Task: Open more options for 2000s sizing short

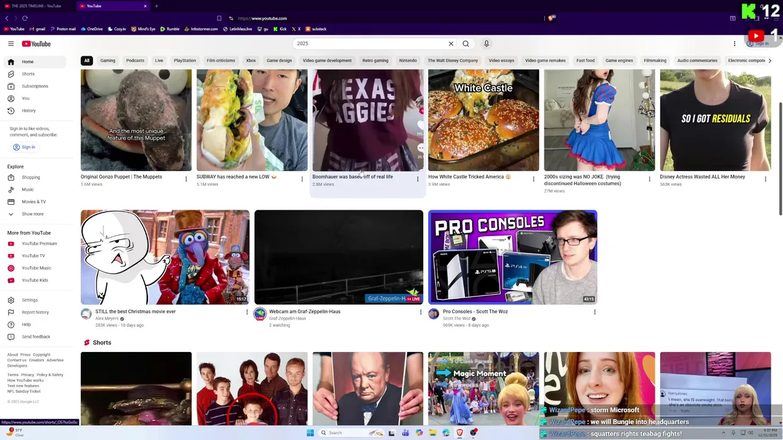Action: (x=650, y=179)
